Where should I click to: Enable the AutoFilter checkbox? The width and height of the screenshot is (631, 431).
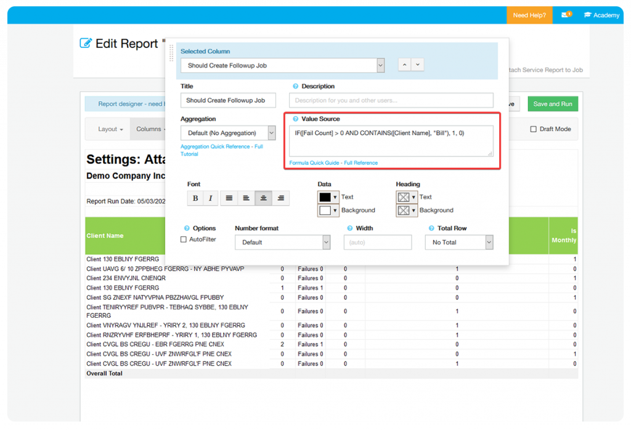coord(184,240)
